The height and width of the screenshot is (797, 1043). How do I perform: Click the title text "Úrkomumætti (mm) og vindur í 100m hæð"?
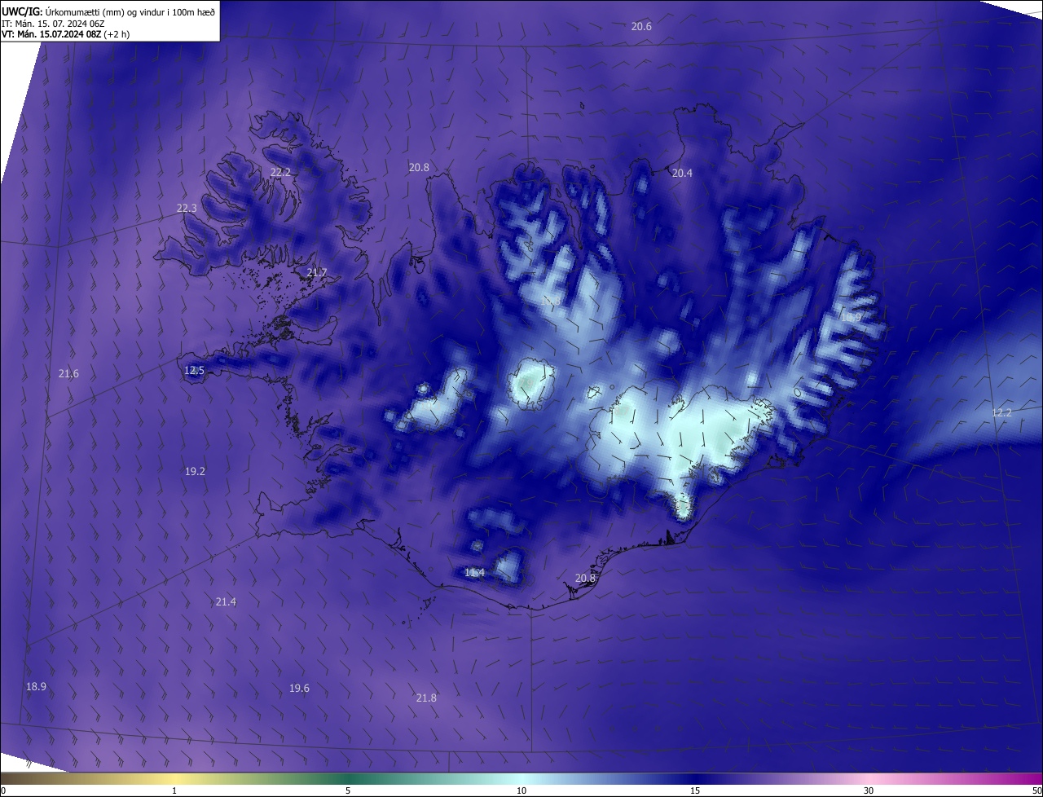pos(130,11)
